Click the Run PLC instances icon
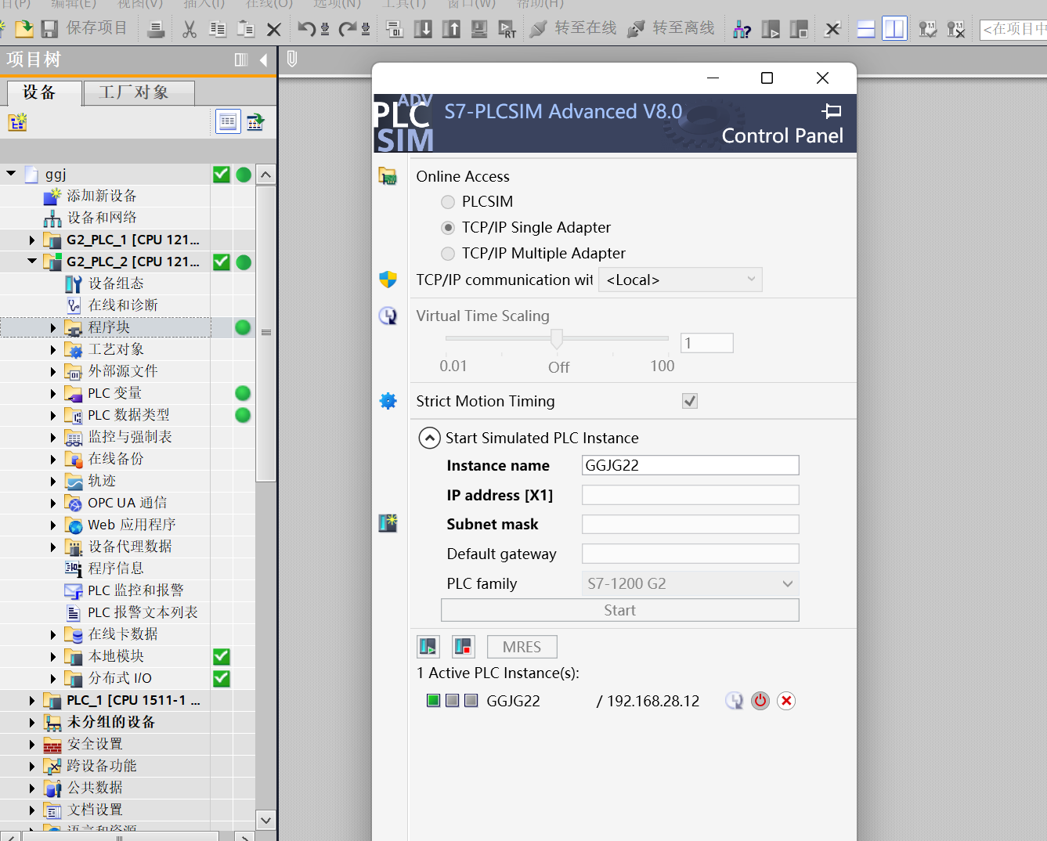This screenshot has width=1047, height=841. point(428,647)
